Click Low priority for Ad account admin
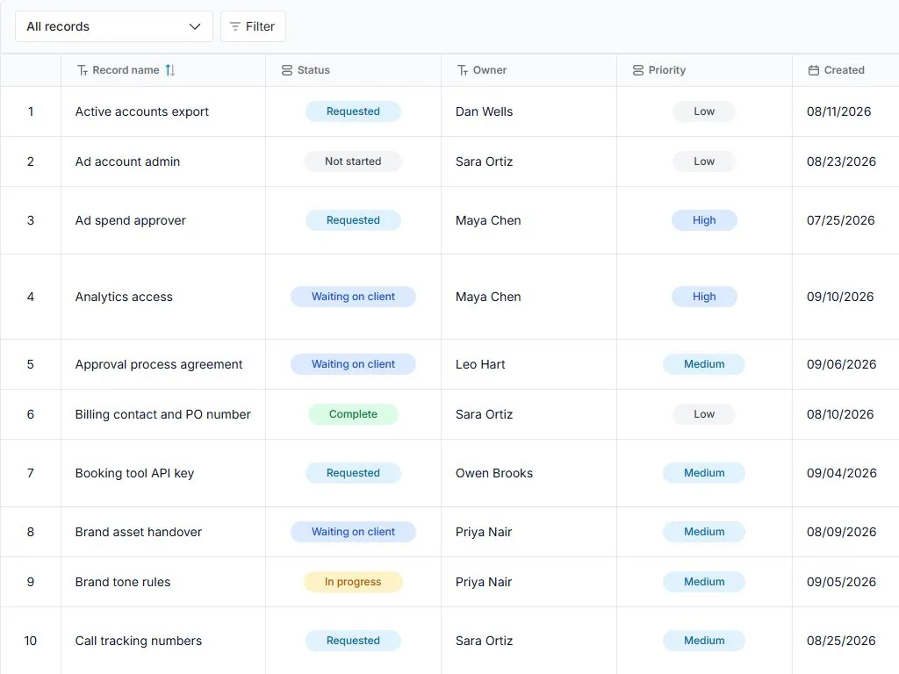The height and width of the screenshot is (674, 899). [704, 161]
